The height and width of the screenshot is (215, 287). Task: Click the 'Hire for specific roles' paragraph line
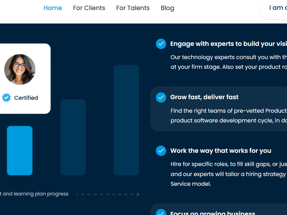coord(229,164)
